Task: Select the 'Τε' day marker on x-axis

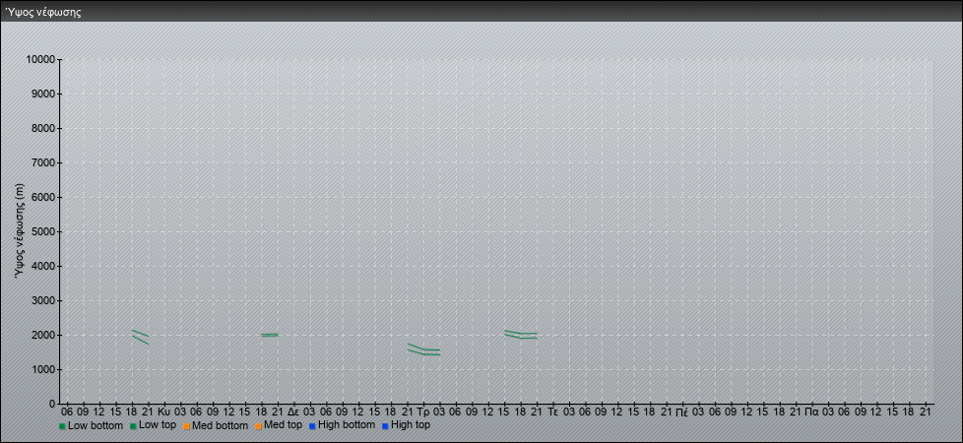Action: [552, 411]
